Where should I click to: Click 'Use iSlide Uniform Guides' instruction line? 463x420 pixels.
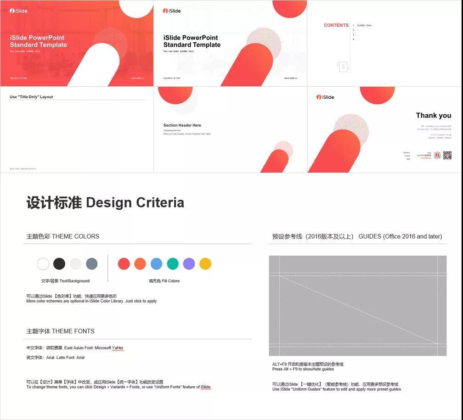click(x=337, y=389)
